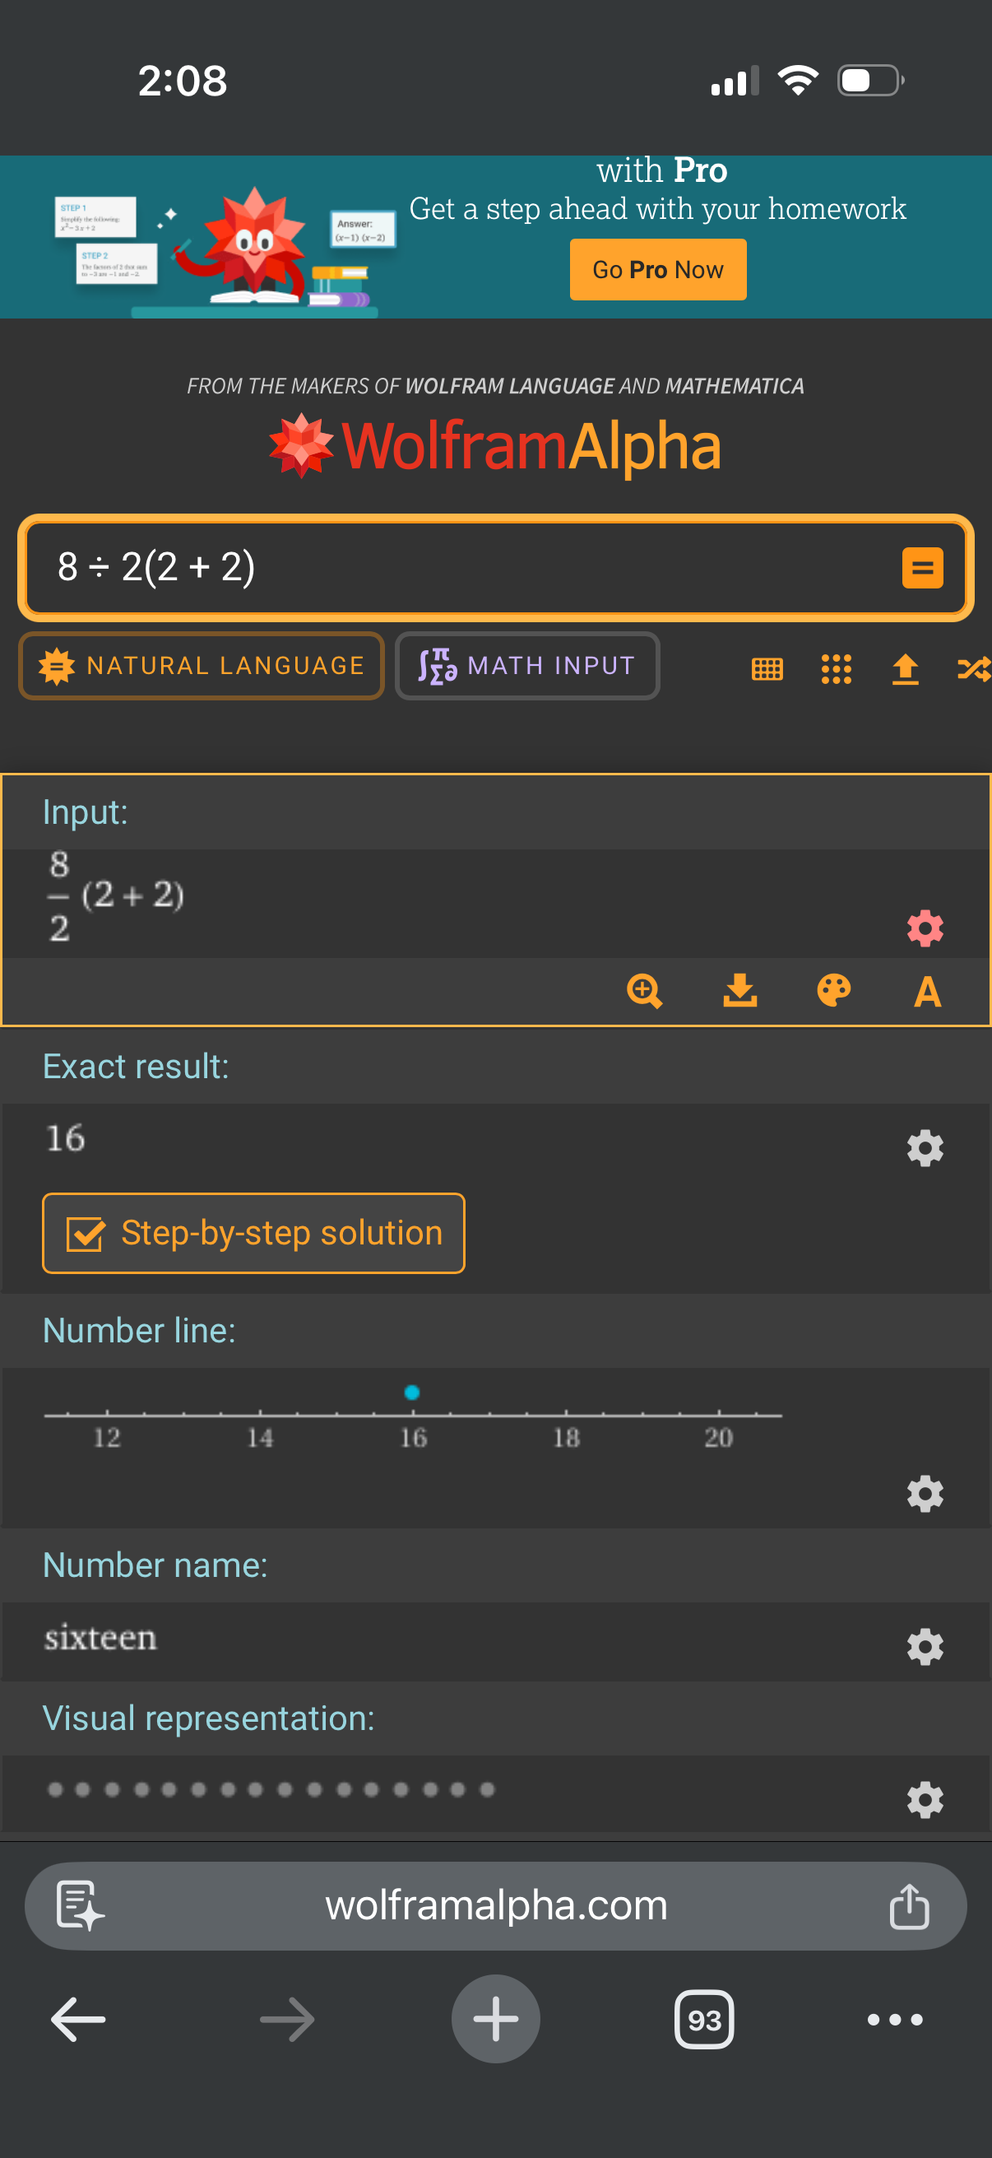Viewport: 992px width, 2158px height.
Task: Click the palette customize icon in the Input pod
Action: coord(834,990)
